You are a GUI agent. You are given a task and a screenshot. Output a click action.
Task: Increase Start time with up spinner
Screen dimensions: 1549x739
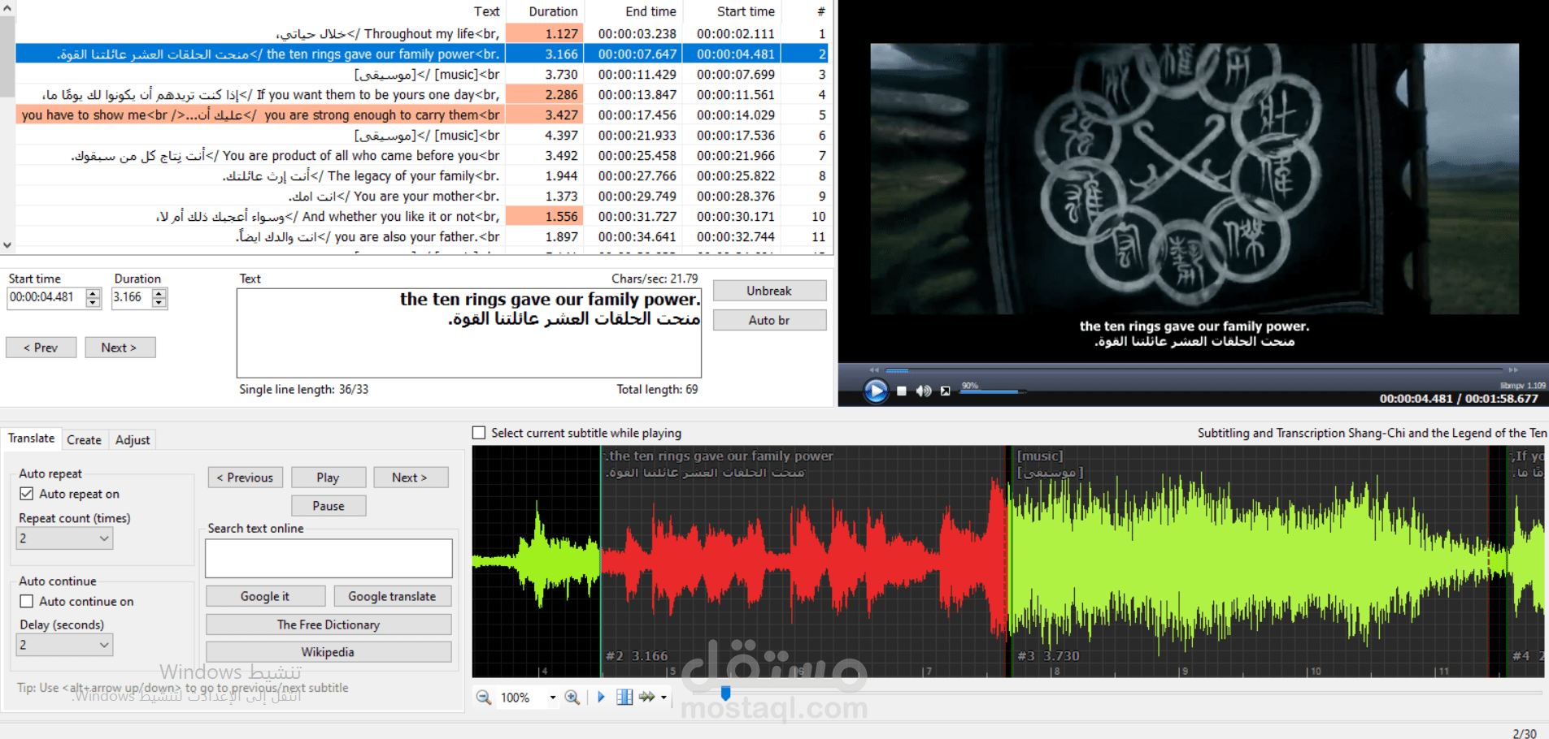click(93, 293)
